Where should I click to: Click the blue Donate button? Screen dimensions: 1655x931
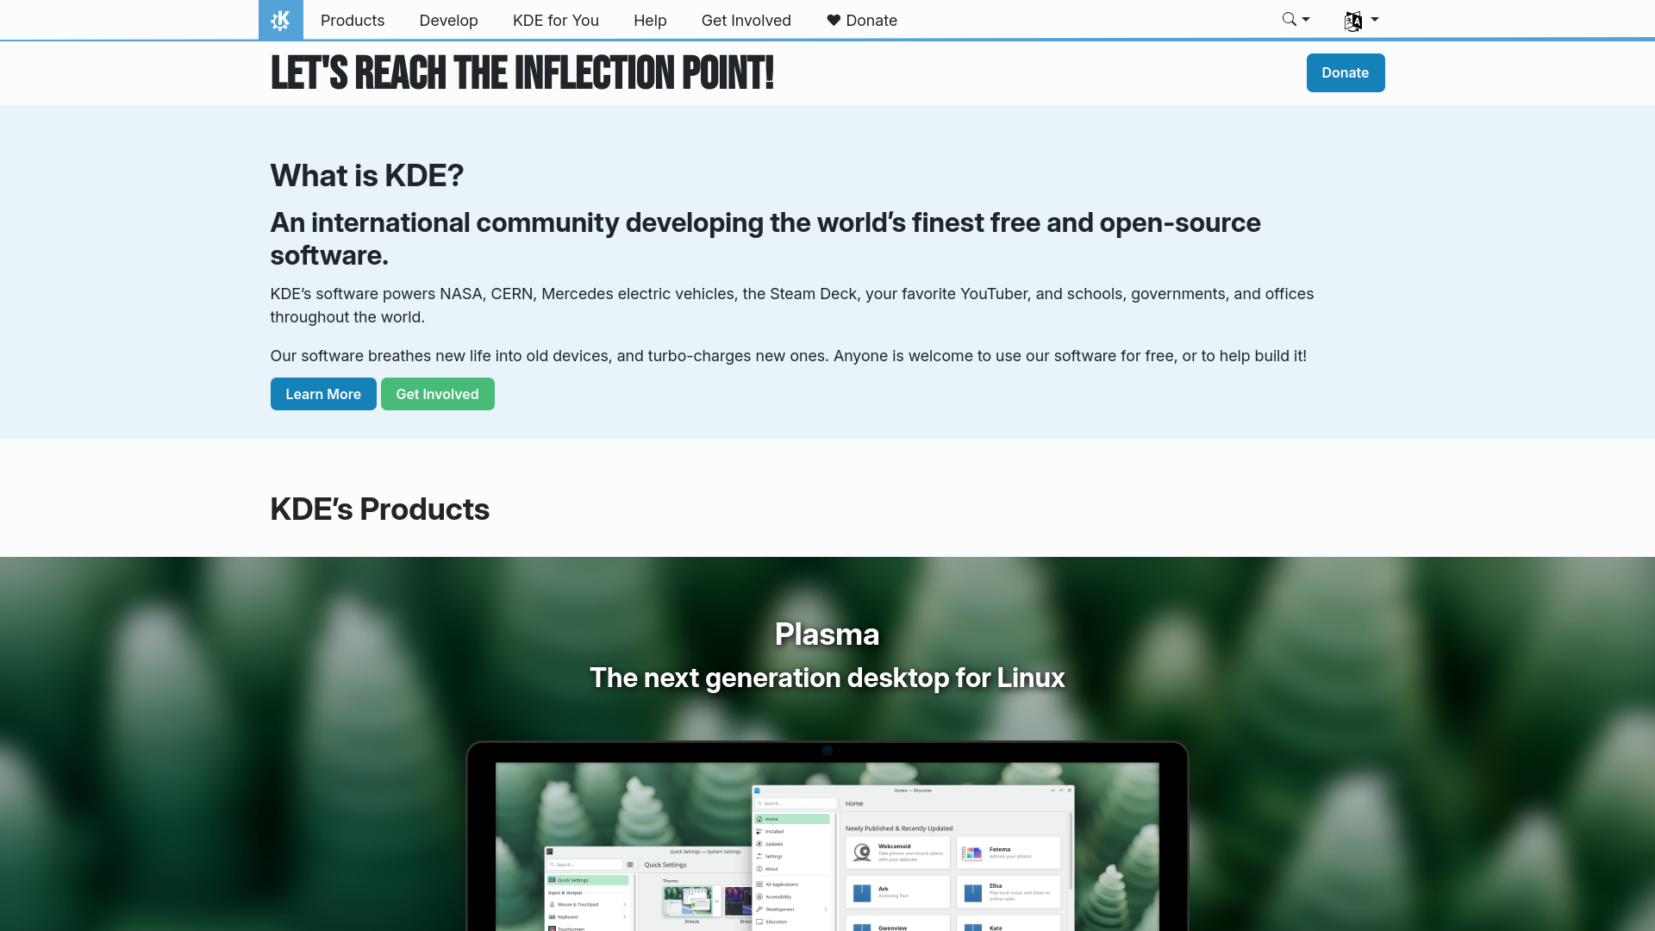[1346, 72]
